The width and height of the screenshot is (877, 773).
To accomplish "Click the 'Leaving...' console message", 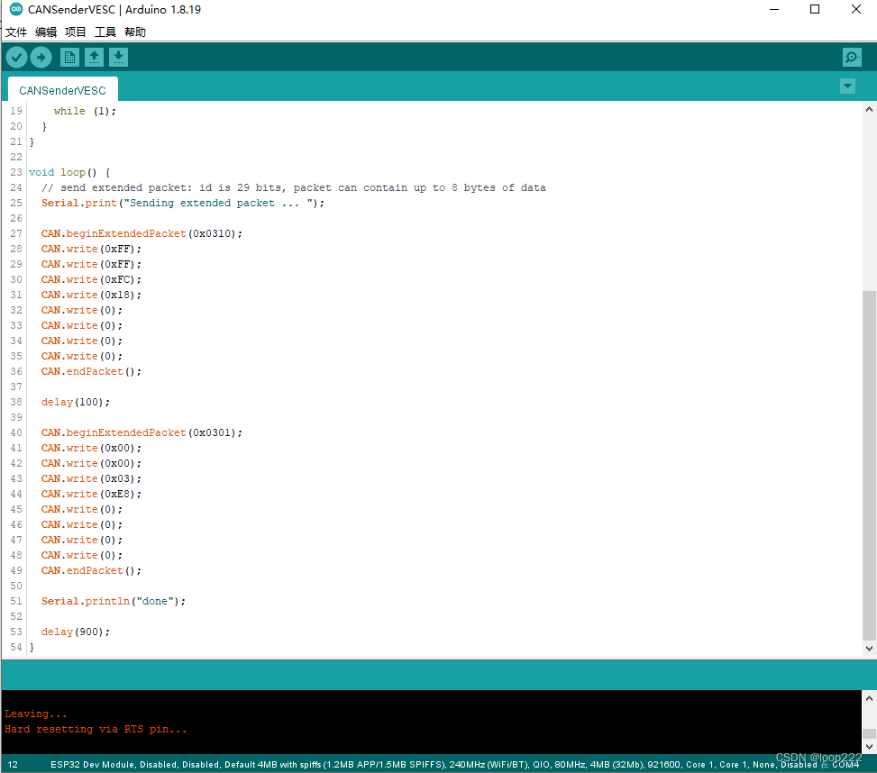I will [36, 714].
